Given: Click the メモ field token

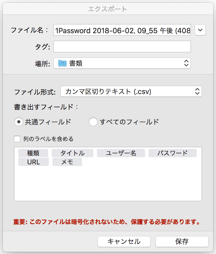Looking at the screenshot, I should pos(67,162).
